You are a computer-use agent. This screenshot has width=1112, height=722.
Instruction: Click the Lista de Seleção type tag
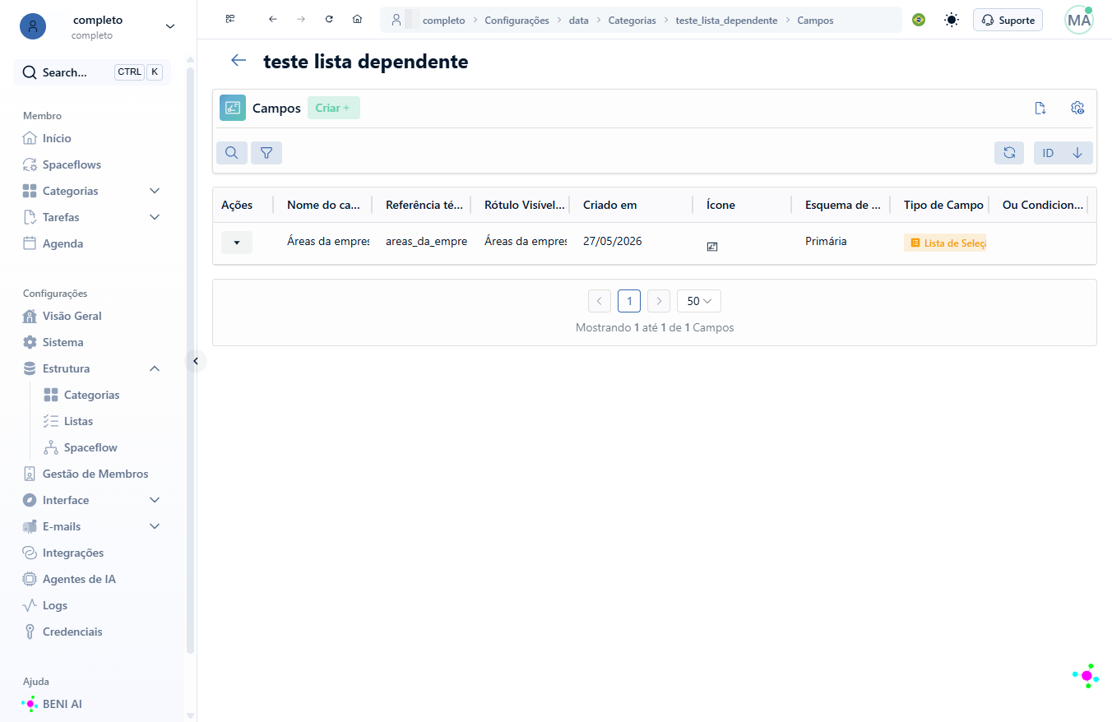(945, 243)
